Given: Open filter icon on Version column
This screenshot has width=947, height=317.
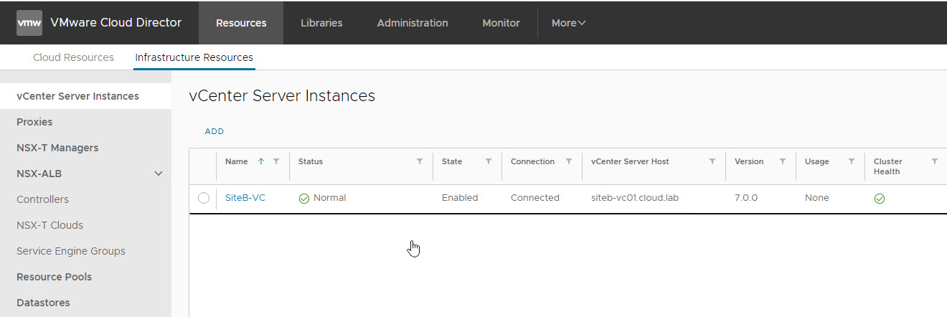Looking at the screenshot, I should click(x=783, y=161).
